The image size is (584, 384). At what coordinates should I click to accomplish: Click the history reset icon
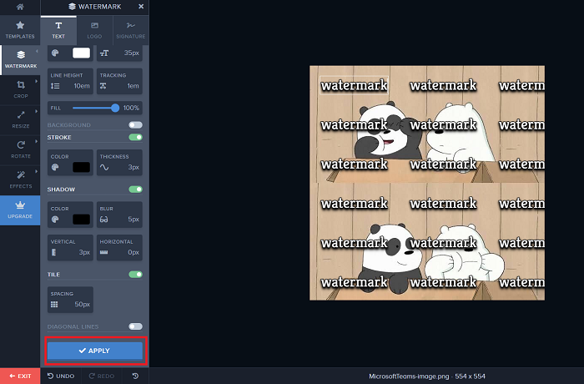135,376
